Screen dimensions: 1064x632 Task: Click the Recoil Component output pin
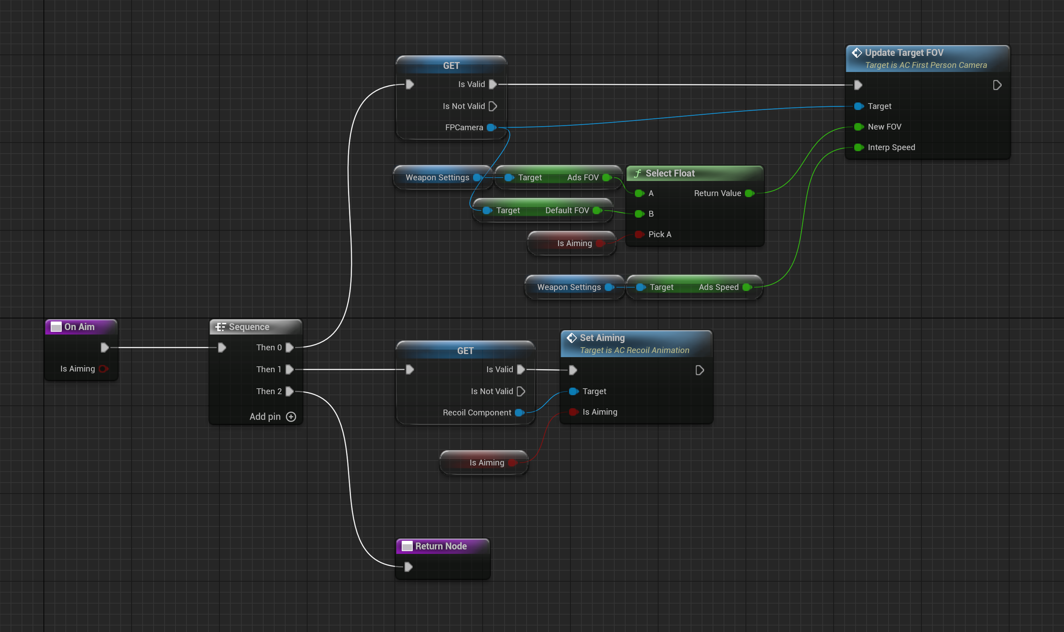[x=519, y=413]
